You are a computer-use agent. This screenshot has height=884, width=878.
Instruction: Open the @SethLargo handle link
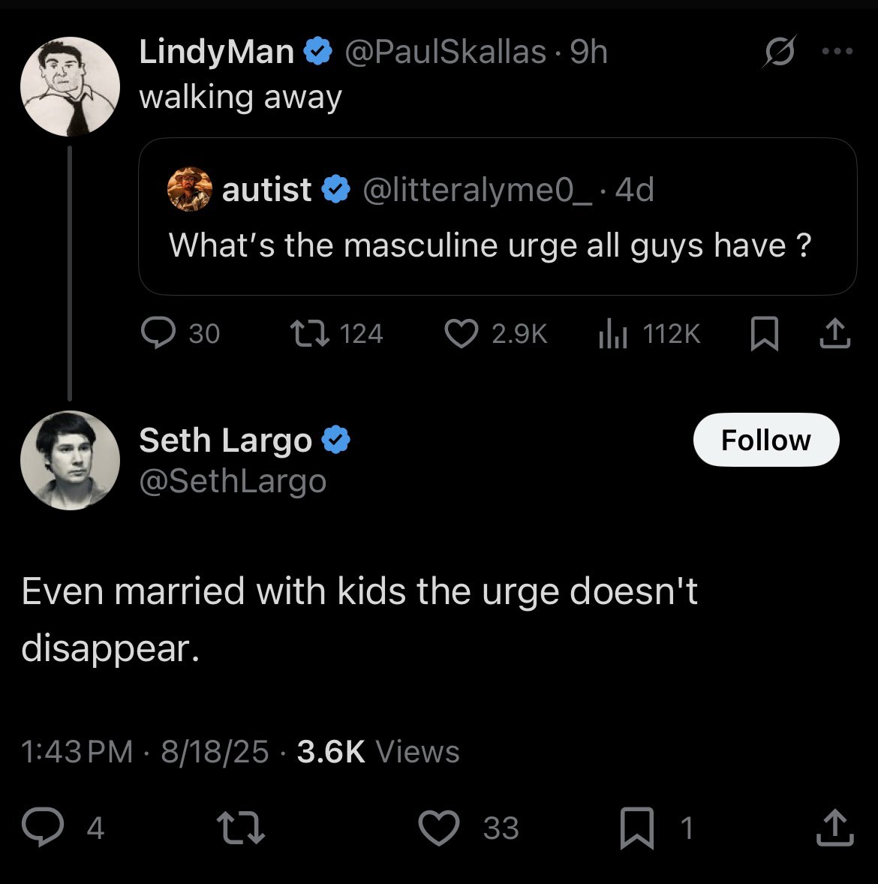[x=233, y=482]
